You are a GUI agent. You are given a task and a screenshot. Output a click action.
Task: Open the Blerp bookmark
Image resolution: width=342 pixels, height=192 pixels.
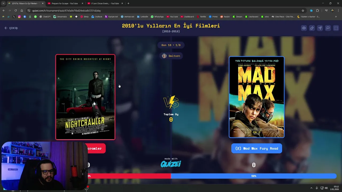(x=84, y=17)
